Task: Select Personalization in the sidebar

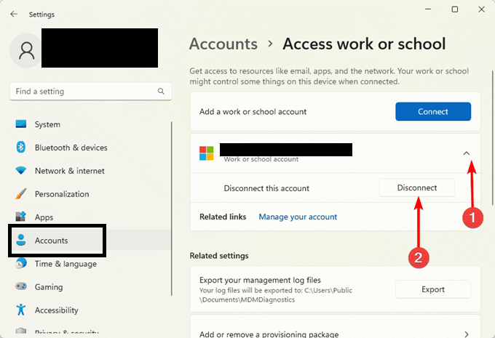Action: [x=90, y=194]
